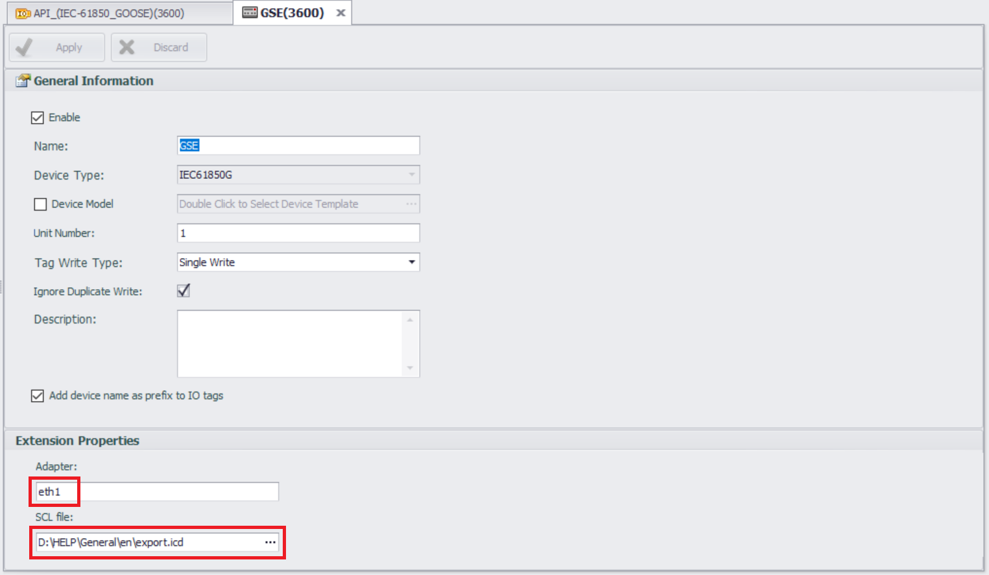
Task: Open the Device Type dropdown arrow
Action: point(411,174)
